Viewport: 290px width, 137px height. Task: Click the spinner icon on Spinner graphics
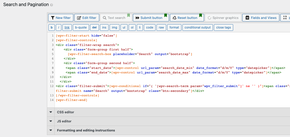pos(209,18)
